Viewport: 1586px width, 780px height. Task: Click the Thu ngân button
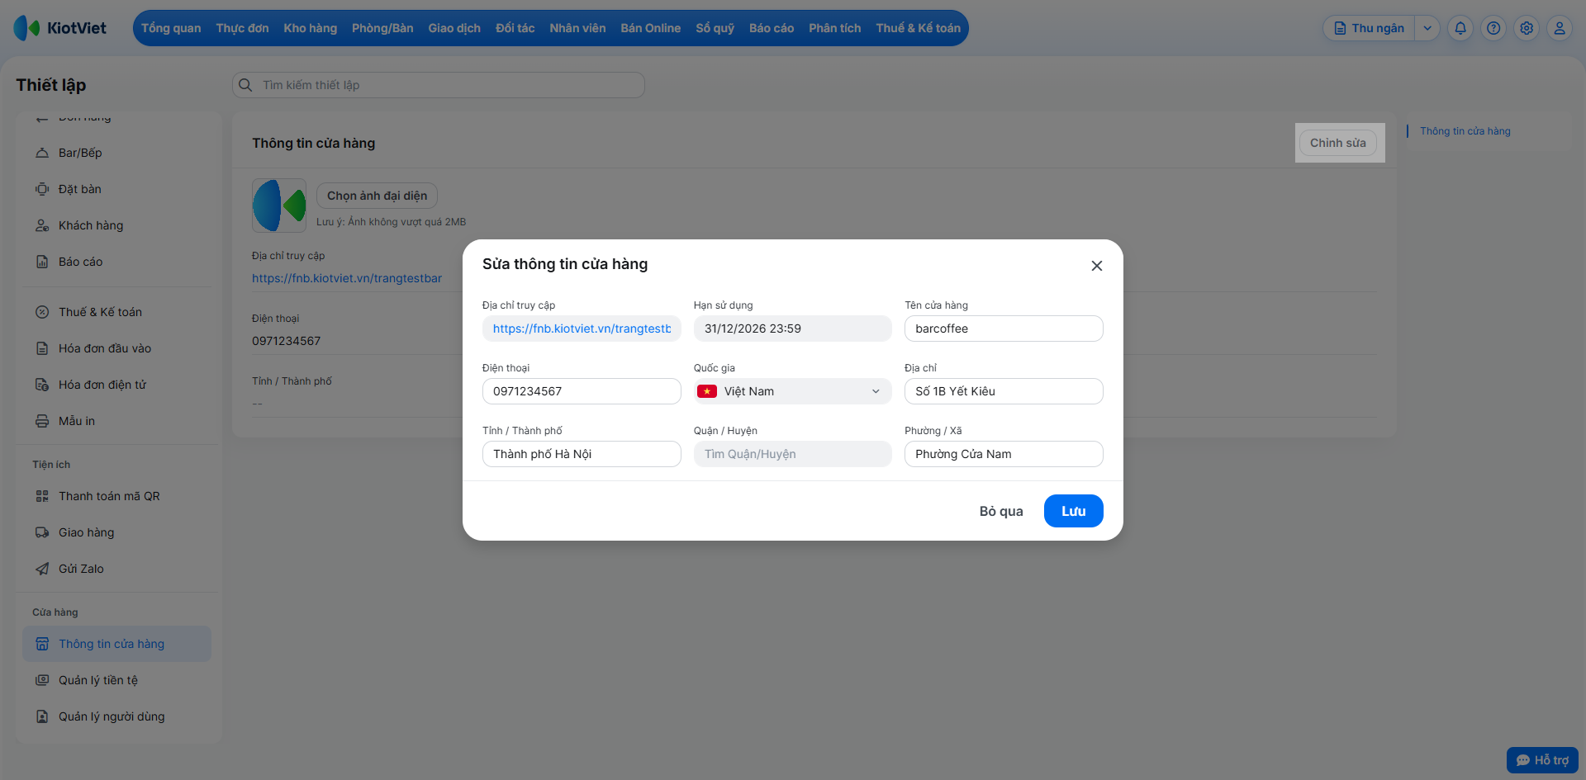coord(1370,28)
